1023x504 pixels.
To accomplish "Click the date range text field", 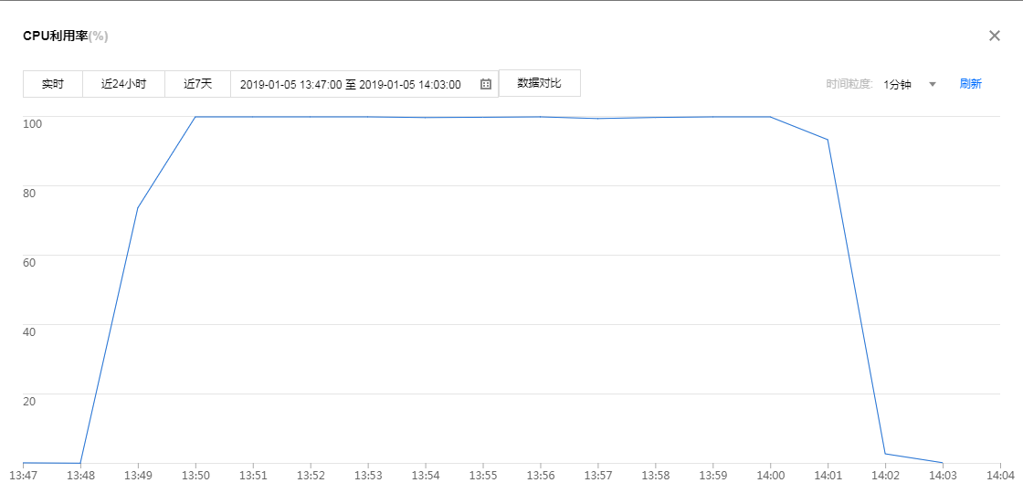I will pyautogui.click(x=351, y=84).
